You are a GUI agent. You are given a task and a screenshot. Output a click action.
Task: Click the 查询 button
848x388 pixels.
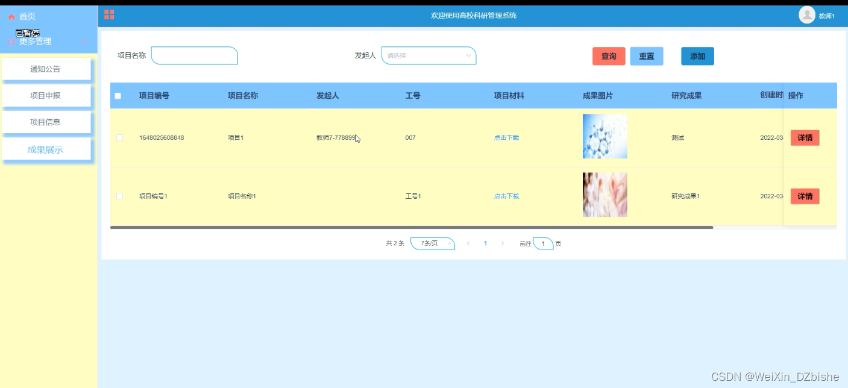[x=609, y=56]
